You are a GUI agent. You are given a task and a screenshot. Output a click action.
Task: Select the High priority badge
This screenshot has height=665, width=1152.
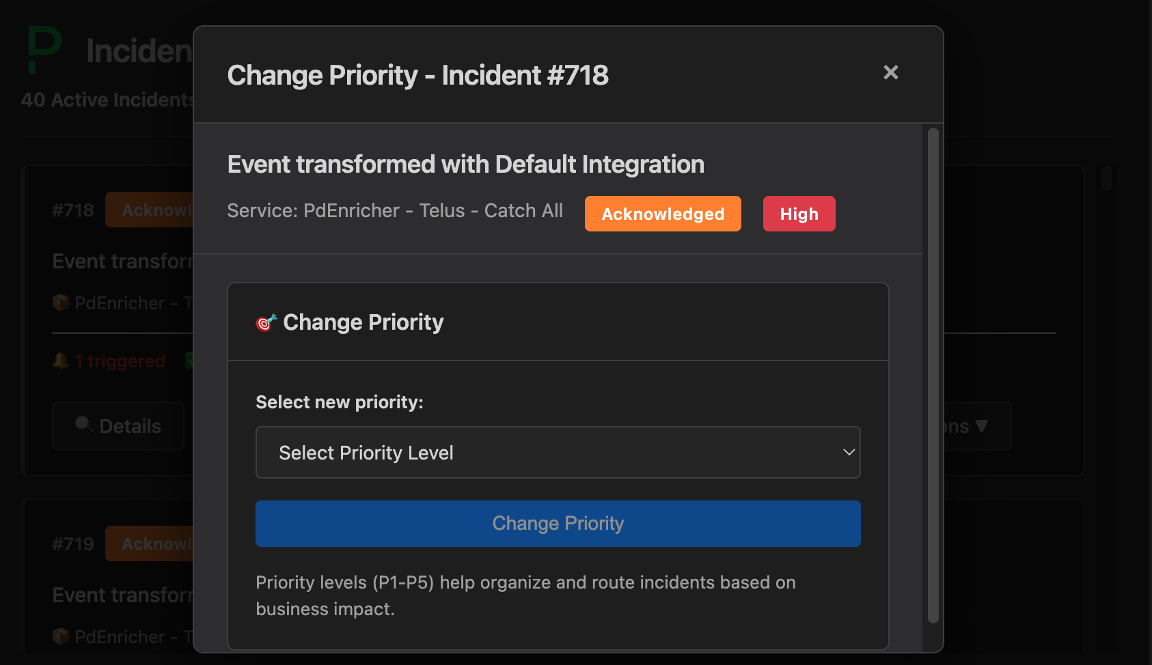(x=799, y=213)
